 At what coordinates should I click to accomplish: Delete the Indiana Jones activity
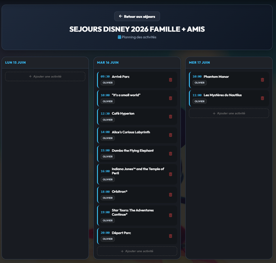(x=171, y=174)
